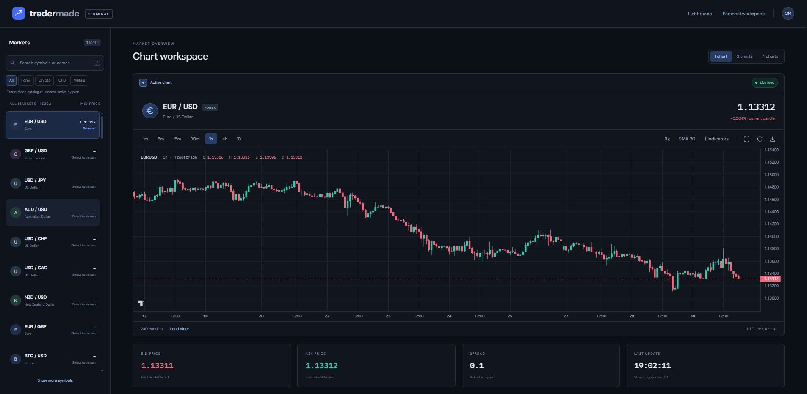Choose the 1m timeframe
807x394 pixels.
tap(146, 139)
